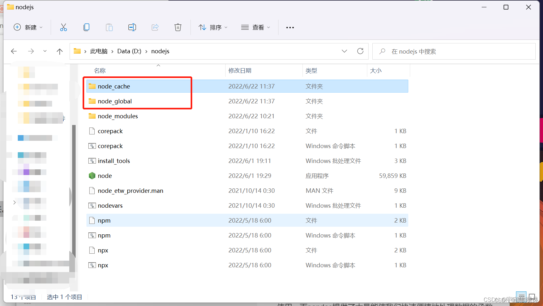Click the 2022/6/22 10:21 date cell
Screen dimensions: 543x306
[251, 116]
